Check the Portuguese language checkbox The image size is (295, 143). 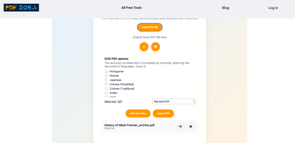106,71
